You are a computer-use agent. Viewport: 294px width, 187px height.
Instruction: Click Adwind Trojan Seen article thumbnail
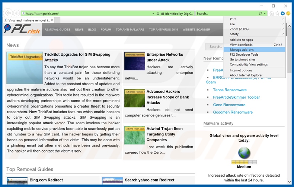click(135, 135)
